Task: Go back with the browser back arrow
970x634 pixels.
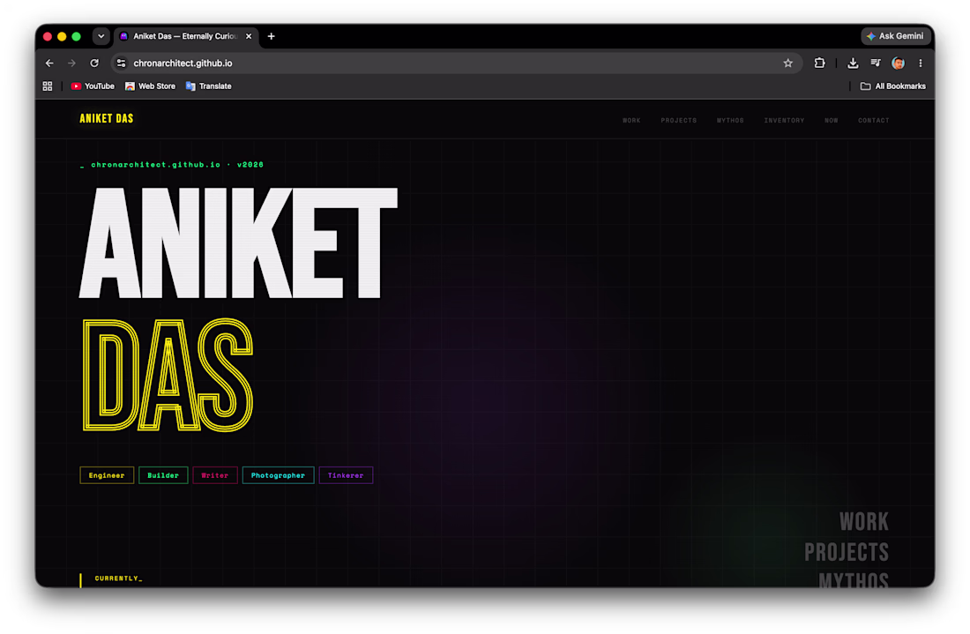Action: pyautogui.click(x=49, y=63)
